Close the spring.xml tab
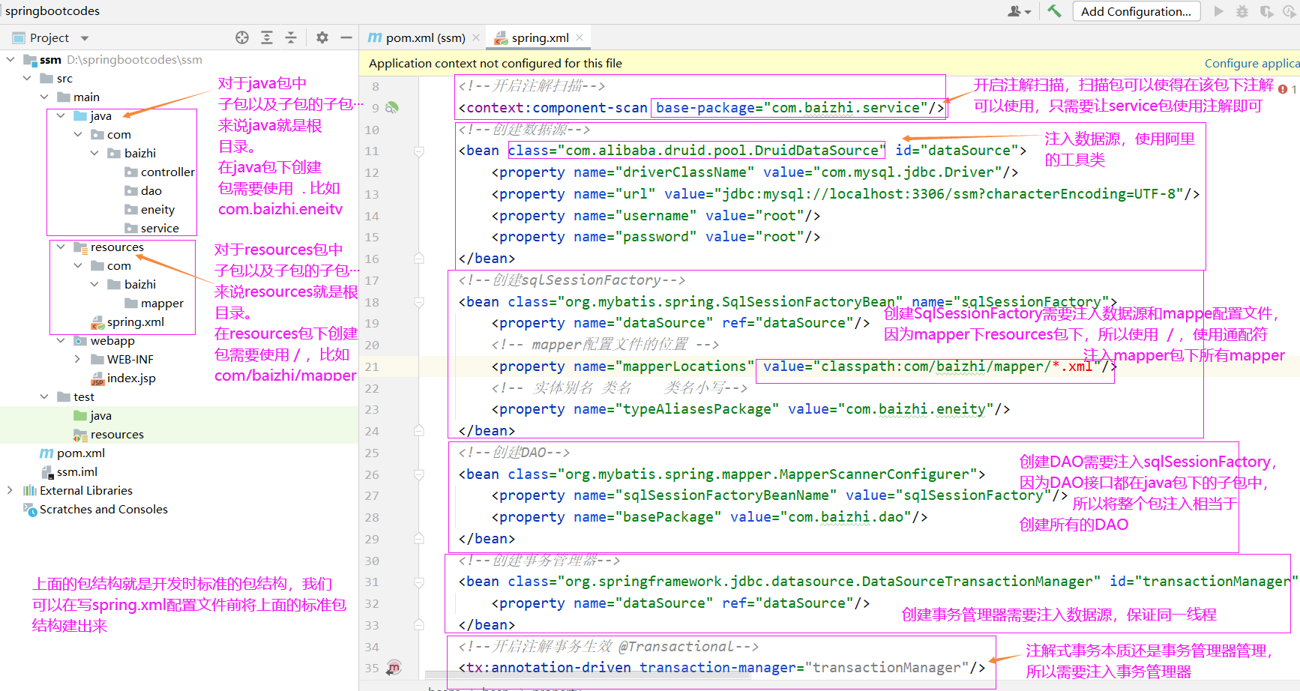The height and width of the screenshot is (691, 1300). pyautogui.click(x=580, y=37)
